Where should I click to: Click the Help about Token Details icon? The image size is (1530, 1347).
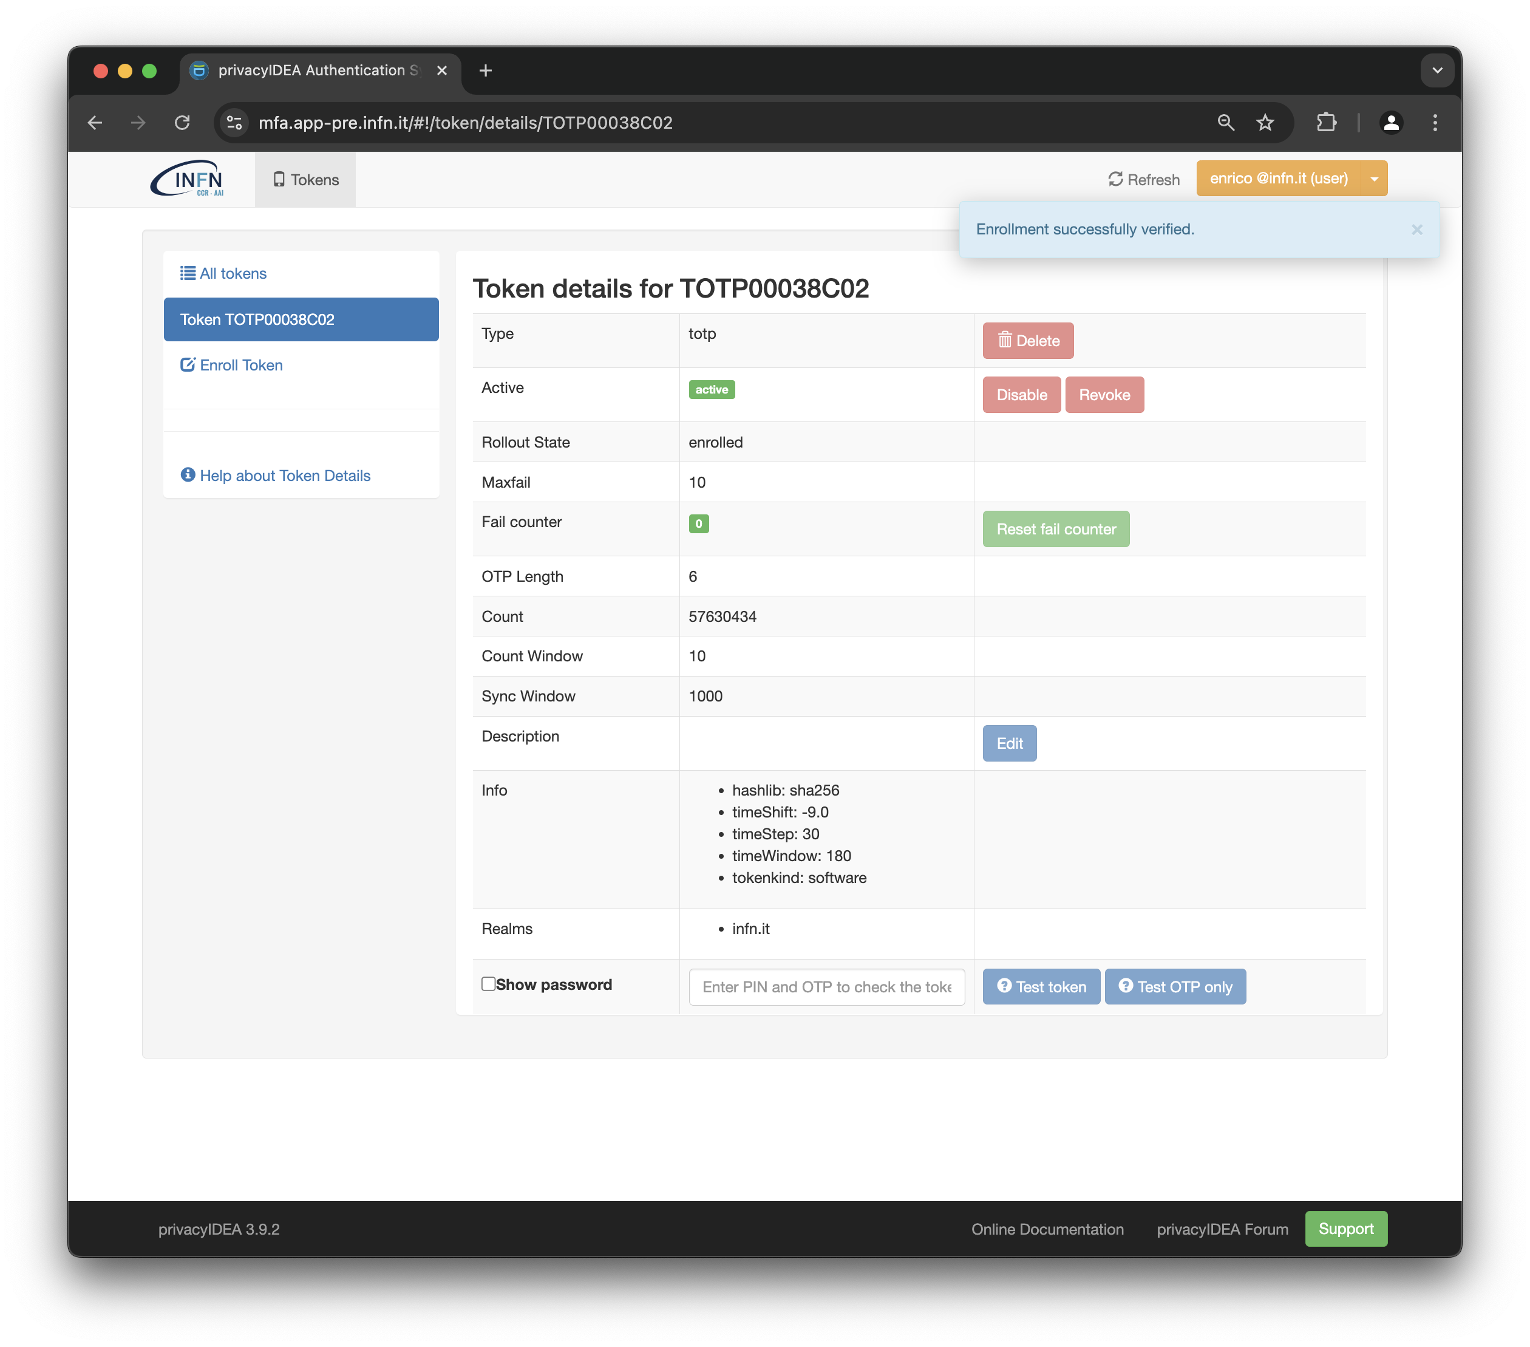coord(186,475)
